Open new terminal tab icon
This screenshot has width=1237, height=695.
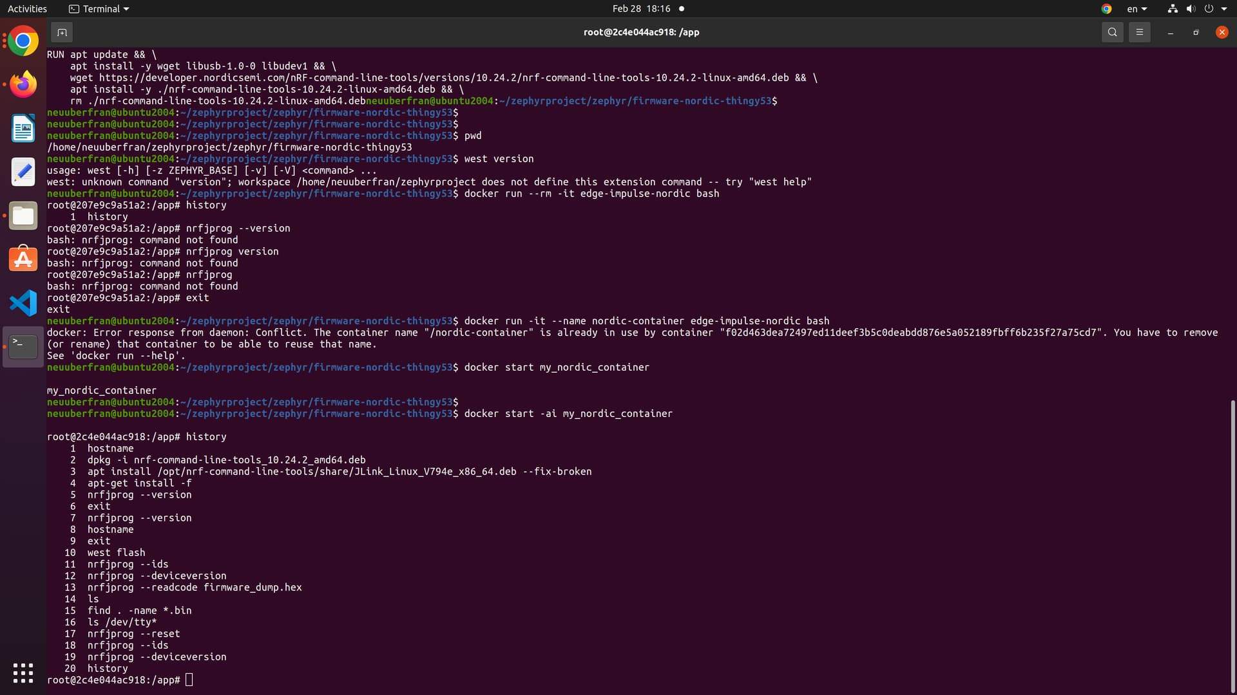(x=62, y=32)
